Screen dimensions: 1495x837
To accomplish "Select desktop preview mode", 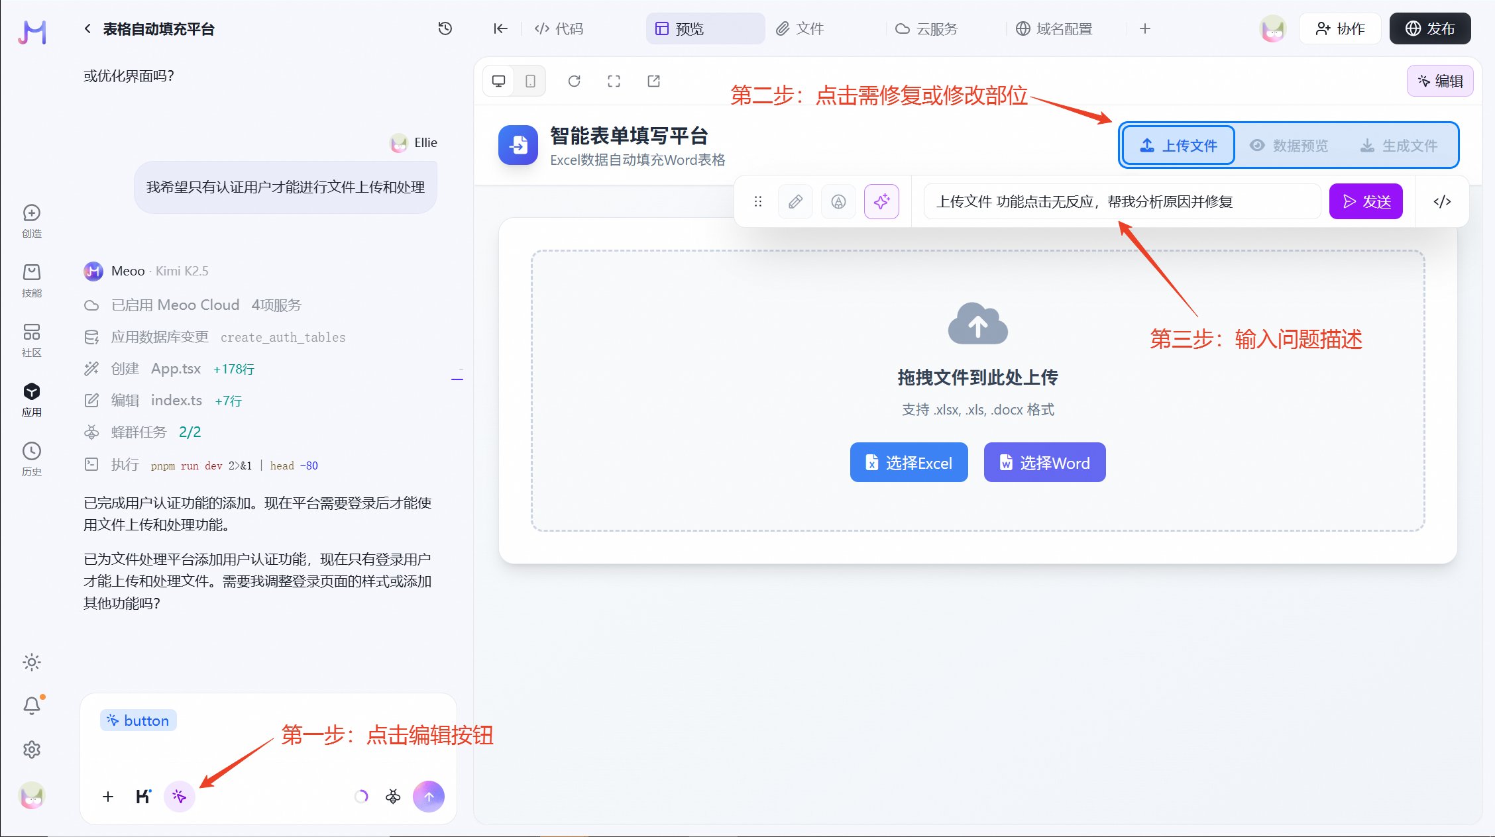I will (x=499, y=81).
